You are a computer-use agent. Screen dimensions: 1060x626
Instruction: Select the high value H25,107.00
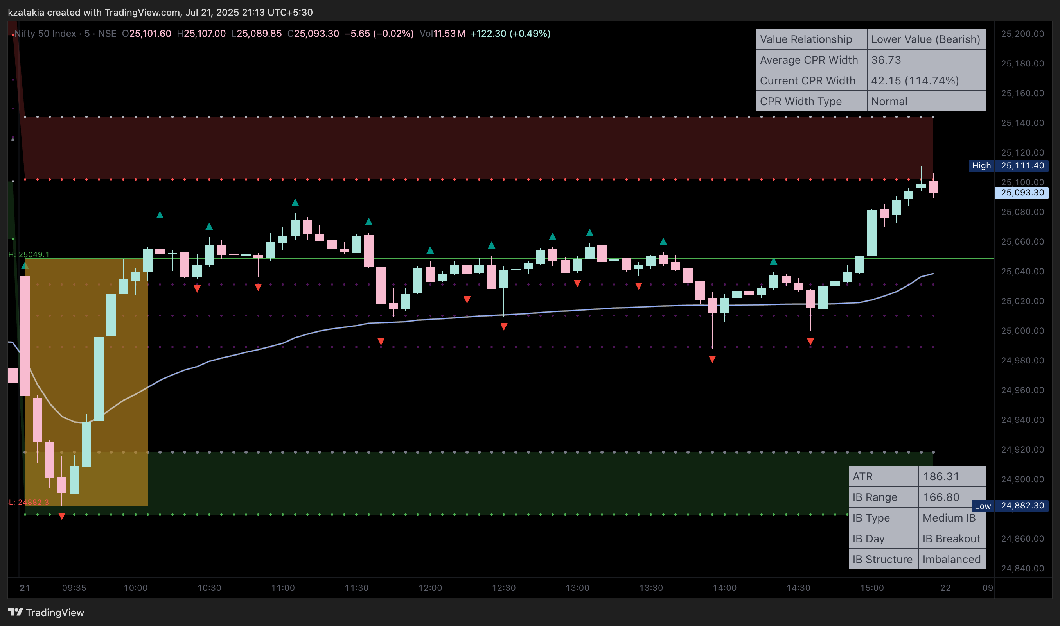[201, 33]
